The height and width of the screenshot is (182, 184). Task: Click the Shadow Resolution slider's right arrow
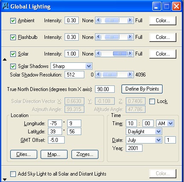(x=130, y=74)
